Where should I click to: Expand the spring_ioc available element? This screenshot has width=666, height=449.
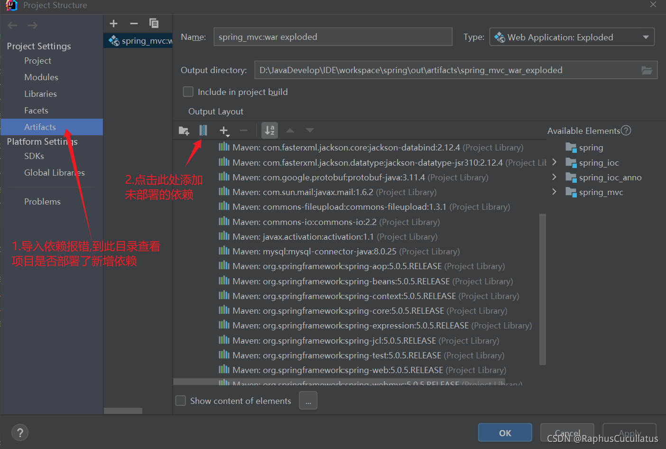(554, 162)
